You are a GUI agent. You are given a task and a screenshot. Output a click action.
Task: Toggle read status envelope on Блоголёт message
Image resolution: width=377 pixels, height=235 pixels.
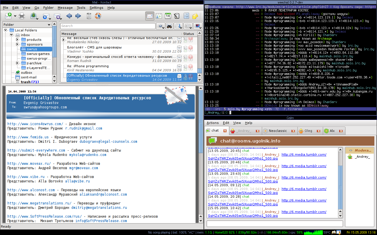coord(179,47)
